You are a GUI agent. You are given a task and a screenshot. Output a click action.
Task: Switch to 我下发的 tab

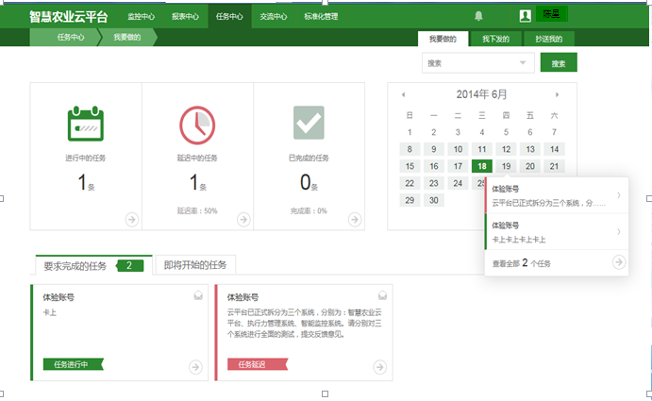pos(495,39)
